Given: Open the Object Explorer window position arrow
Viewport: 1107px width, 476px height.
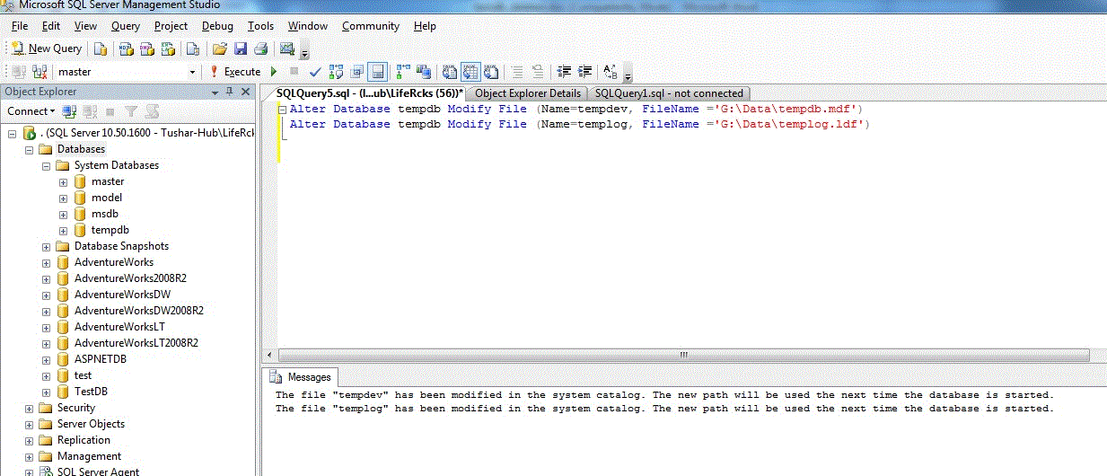Looking at the screenshot, I should [215, 93].
